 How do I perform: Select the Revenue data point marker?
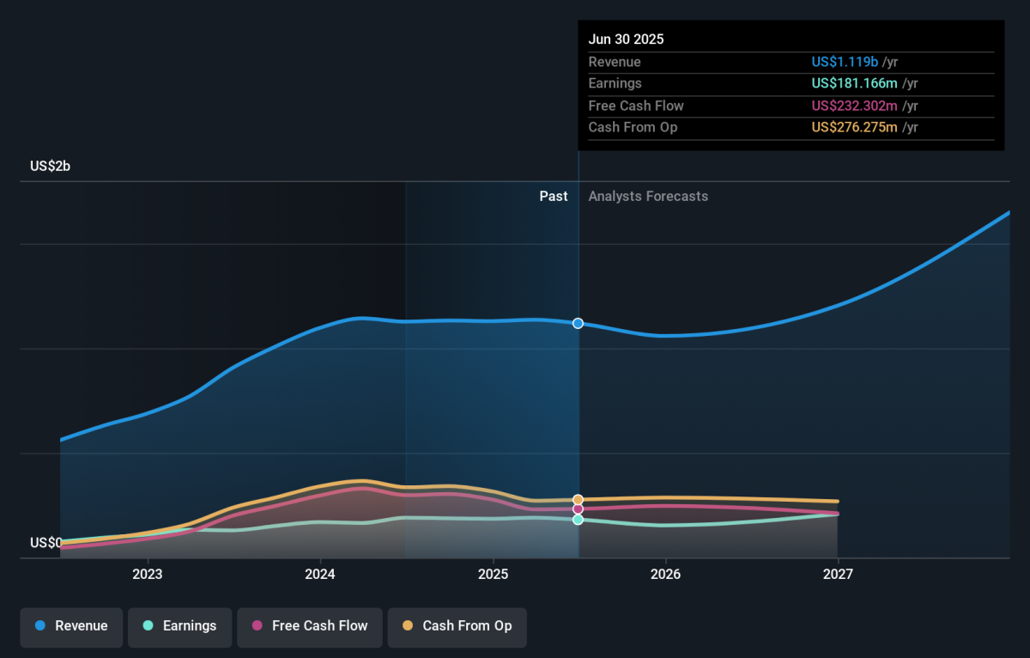pyautogui.click(x=578, y=323)
